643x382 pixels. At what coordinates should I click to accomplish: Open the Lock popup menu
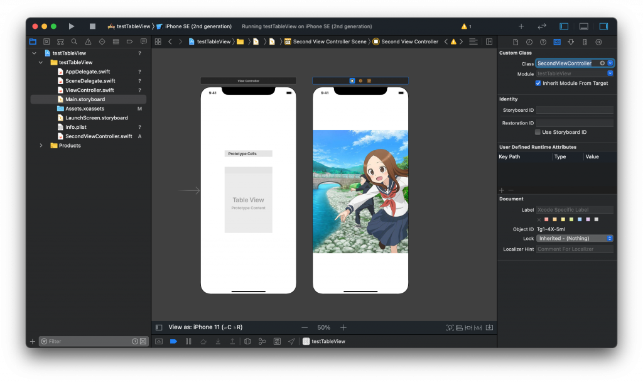[575, 238]
